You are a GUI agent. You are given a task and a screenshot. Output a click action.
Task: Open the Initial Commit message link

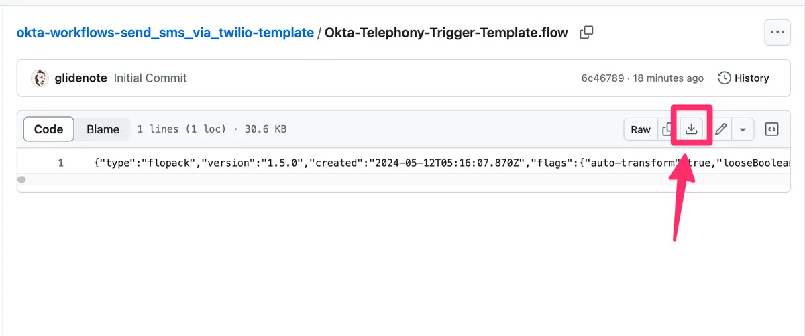(150, 78)
